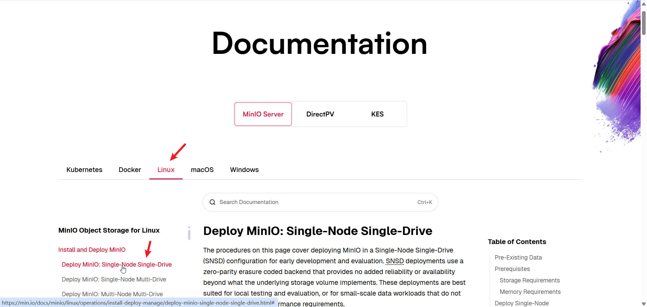Jump to Storage Requirements in contents

click(x=530, y=280)
